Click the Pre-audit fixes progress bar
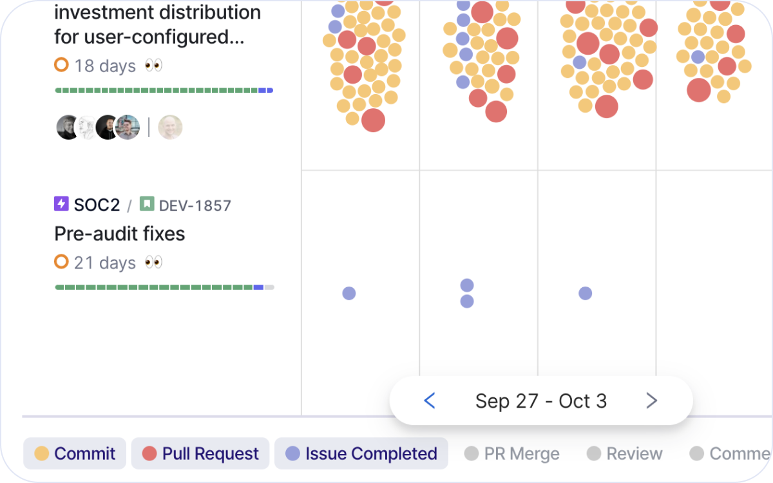The image size is (773, 483). click(x=164, y=287)
